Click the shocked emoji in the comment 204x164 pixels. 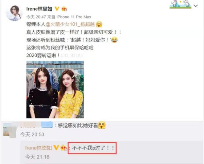tap(102, 125)
